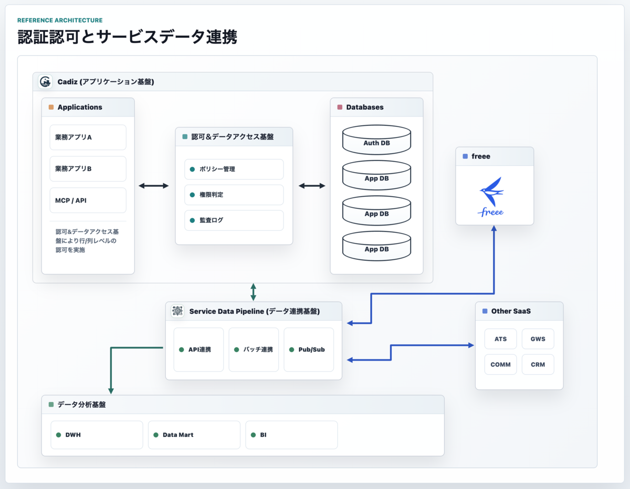
Task: Click the CRM tile
Action: click(x=538, y=365)
